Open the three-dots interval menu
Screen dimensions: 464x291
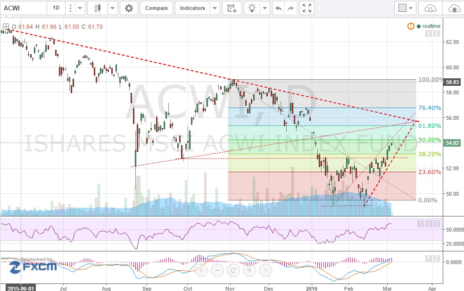click(x=70, y=8)
